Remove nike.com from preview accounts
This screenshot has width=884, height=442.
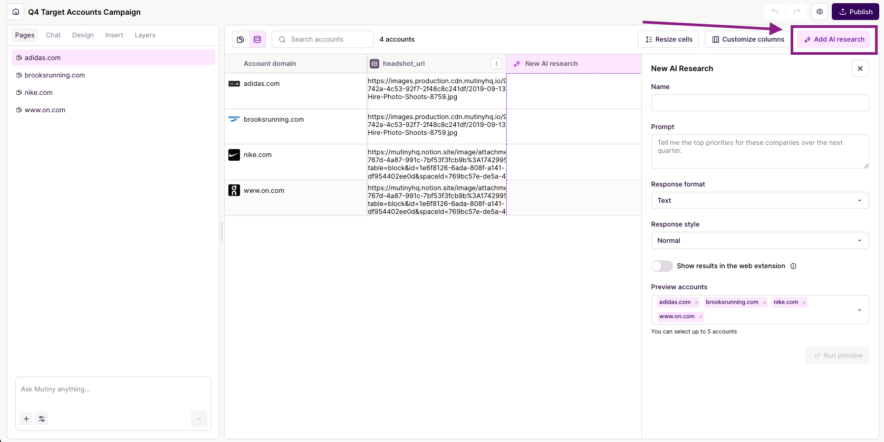(x=804, y=302)
